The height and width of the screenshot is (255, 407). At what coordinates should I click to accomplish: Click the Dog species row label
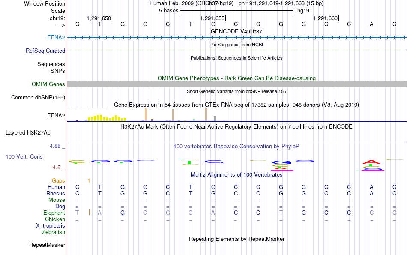(60, 207)
